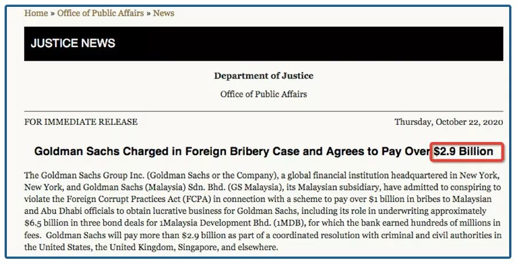Viewport: 516px width, 264px height.
Task: Go to the News breadcrumb link
Action: pyautogui.click(x=163, y=13)
